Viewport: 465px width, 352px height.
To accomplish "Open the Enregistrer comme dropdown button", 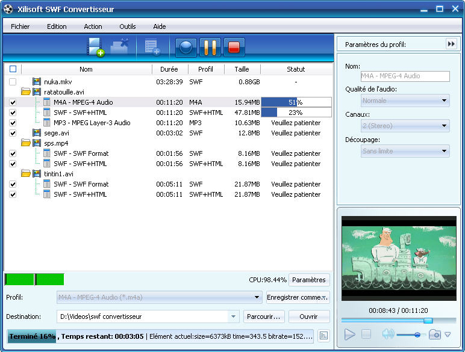I will [x=298, y=297].
